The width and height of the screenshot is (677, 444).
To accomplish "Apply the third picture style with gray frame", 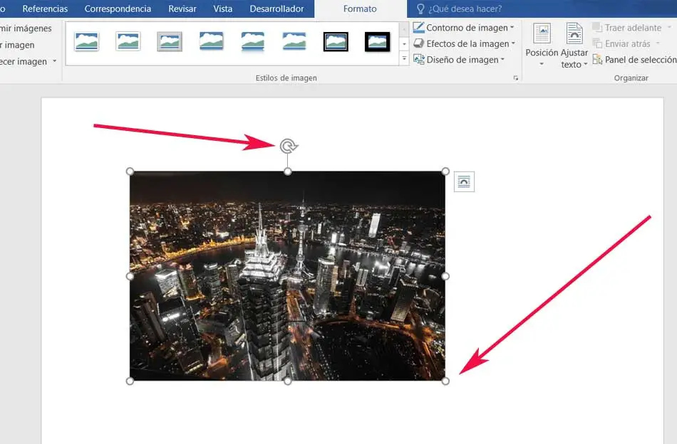I will point(170,42).
